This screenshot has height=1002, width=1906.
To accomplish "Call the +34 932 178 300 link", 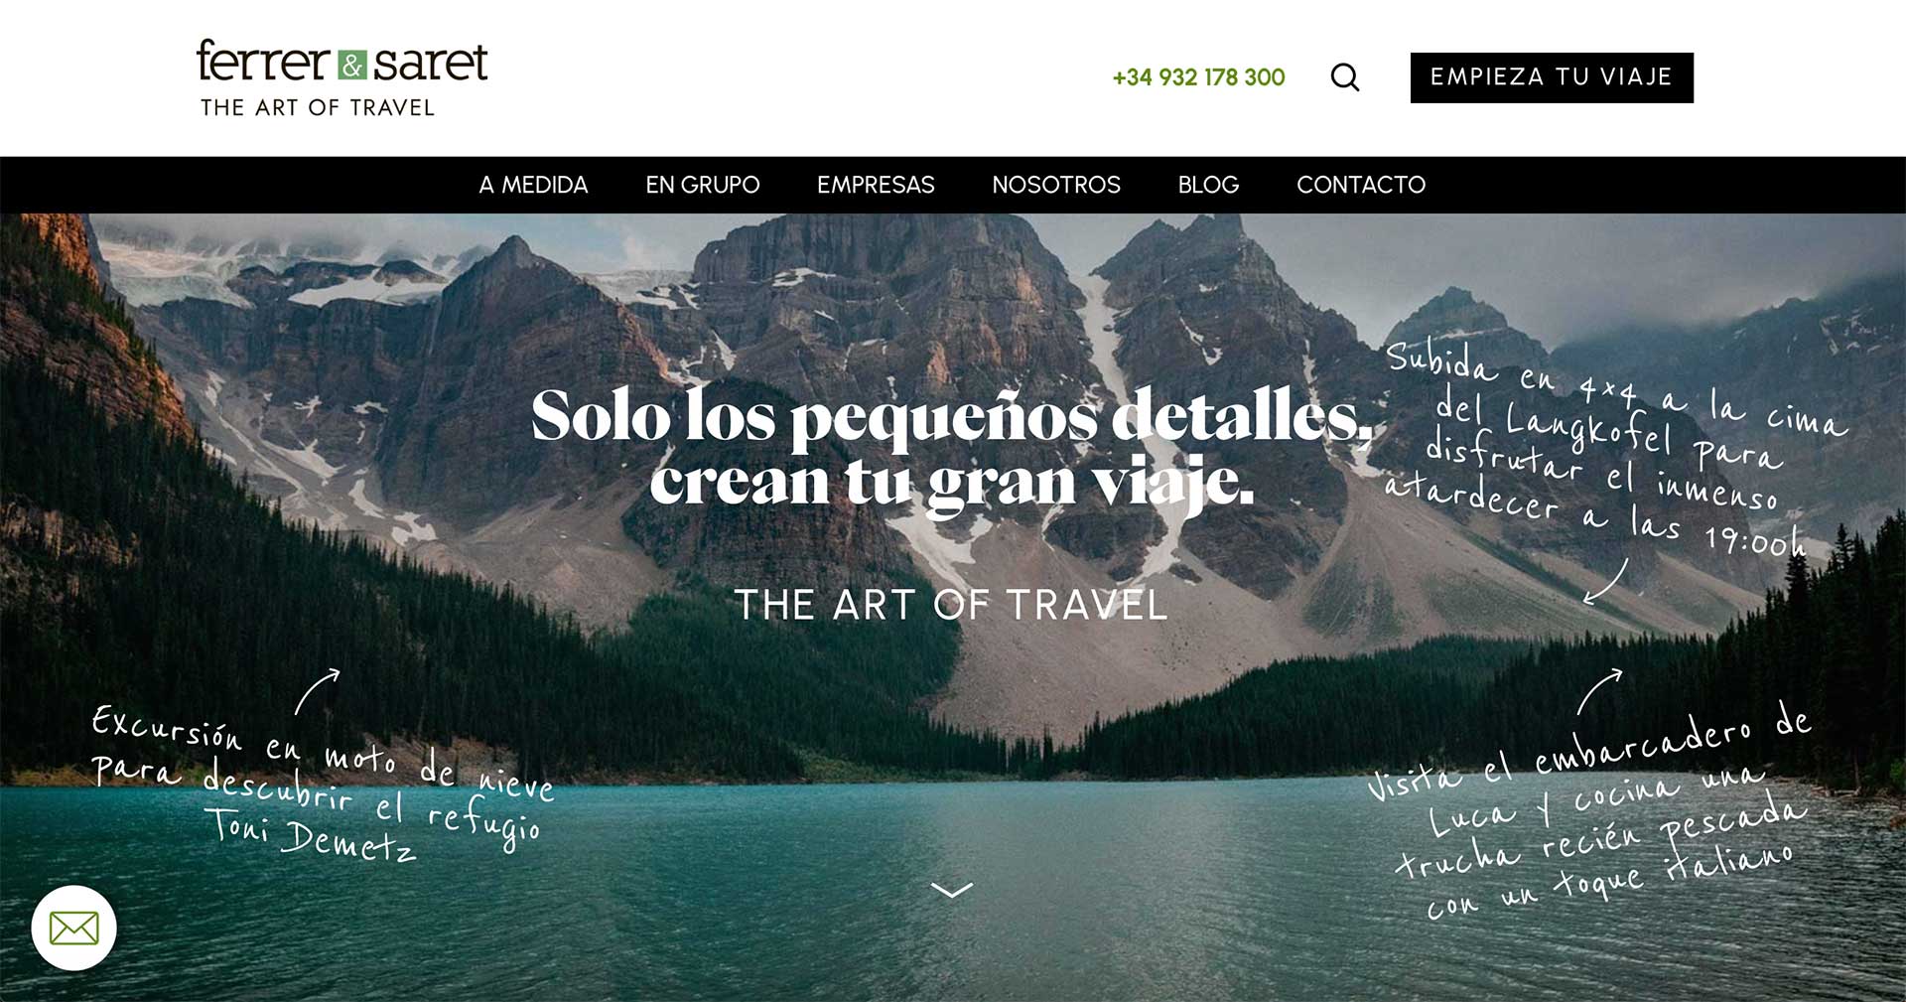I will pyautogui.click(x=1198, y=77).
